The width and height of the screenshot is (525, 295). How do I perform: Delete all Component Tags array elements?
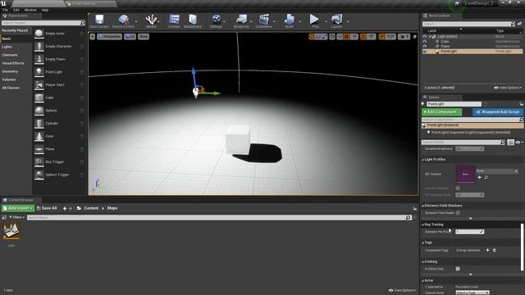coord(495,250)
